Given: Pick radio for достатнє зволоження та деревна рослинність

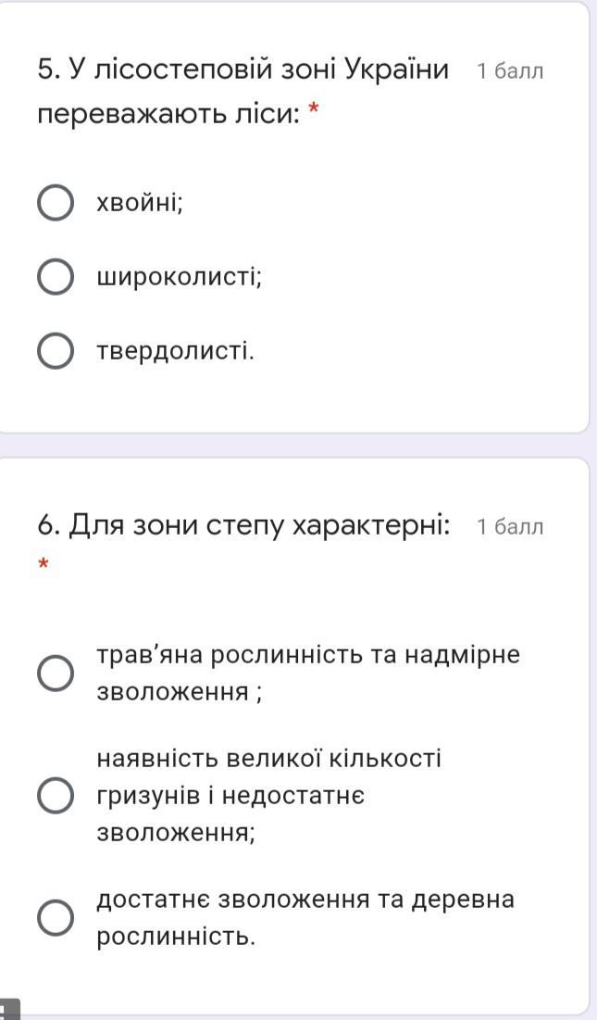Looking at the screenshot, I should pos(56,918).
